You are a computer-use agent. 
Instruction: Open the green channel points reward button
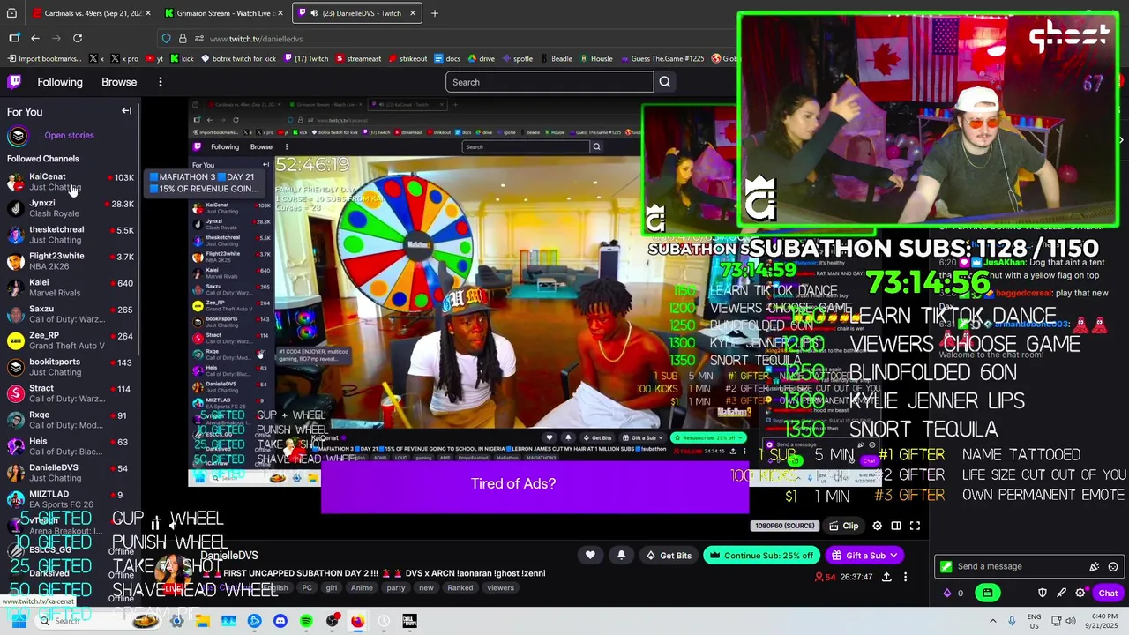tap(988, 593)
